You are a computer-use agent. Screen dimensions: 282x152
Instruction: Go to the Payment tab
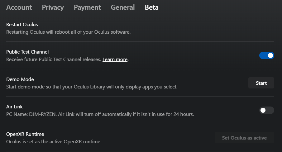point(87,7)
